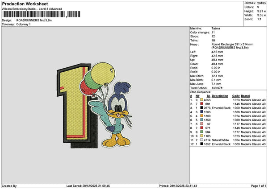The image size is (268, 189).
Task: Select thread code '1366' in row 4
Action: pos(236,112)
